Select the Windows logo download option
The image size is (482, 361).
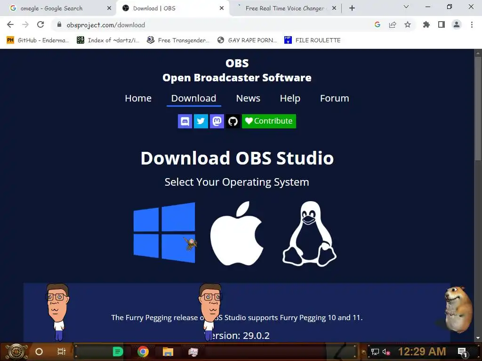coord(164,232)
